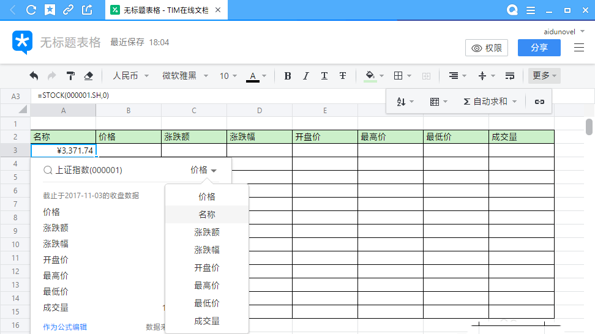Choose 涨跌额 in the dropdown menu
The width and height of the screenshot is (595, 334).
pyautogui.click(x=207, y=232)
